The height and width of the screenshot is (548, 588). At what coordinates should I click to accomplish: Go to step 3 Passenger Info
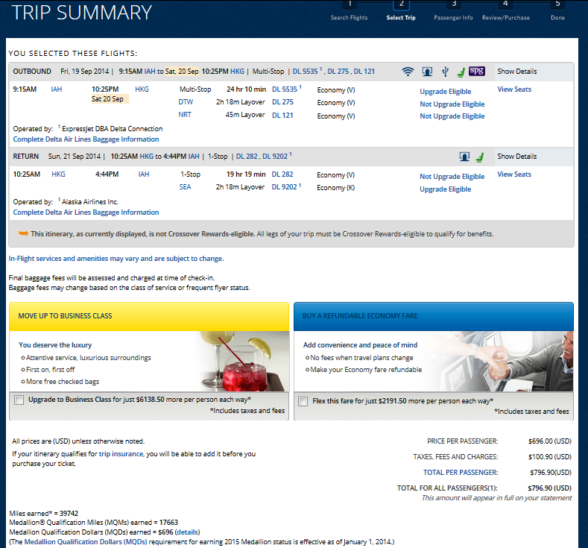point(453,11)
